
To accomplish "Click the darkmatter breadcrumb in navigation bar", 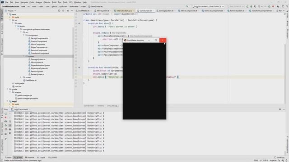I will [x=74, y=6].
